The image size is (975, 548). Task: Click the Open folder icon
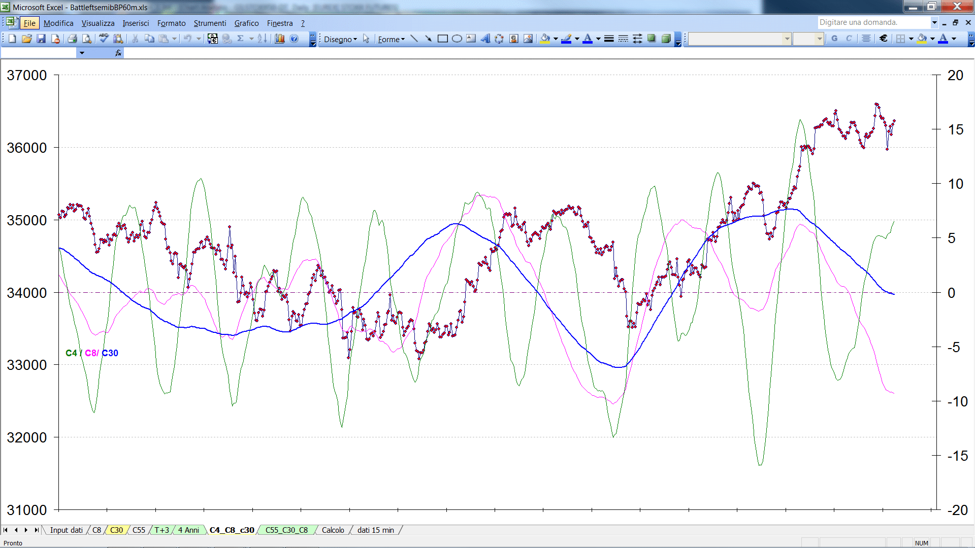pyautogui.click(x=27, y=39)
